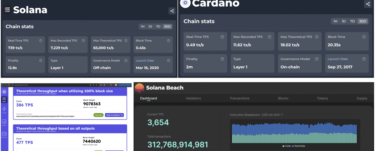Screen dimensions: 376x151
Task: Select the 7D range in Cardano chain stats
Action: 352,21
